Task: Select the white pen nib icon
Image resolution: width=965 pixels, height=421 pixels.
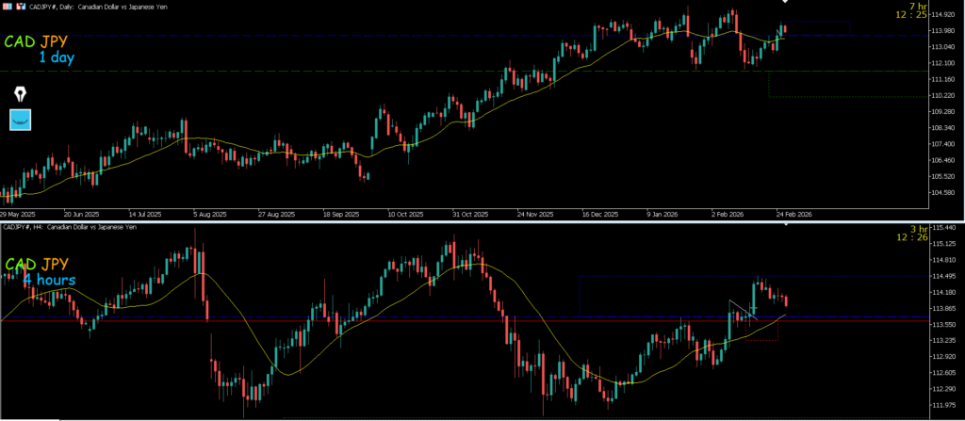Action: (21, 94)
